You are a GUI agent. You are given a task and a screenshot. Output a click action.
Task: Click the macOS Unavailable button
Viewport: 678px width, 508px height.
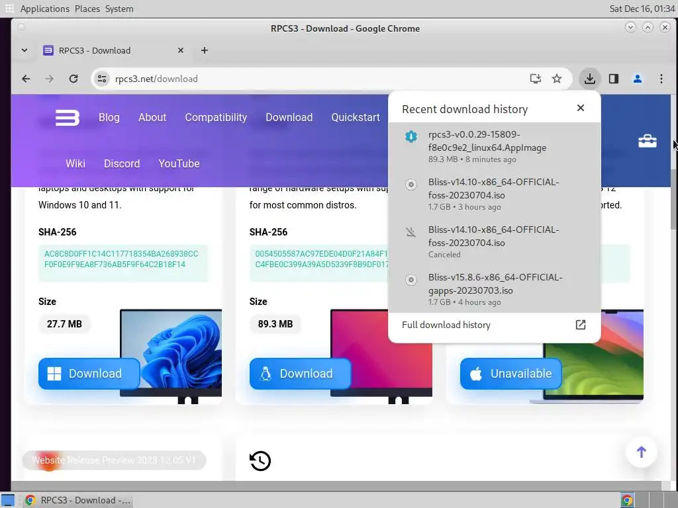point(510,374)
